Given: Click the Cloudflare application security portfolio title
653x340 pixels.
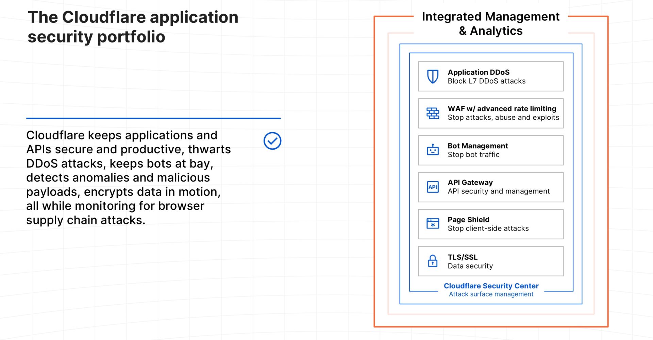Looking at the screenshot, I should (133, 27).
